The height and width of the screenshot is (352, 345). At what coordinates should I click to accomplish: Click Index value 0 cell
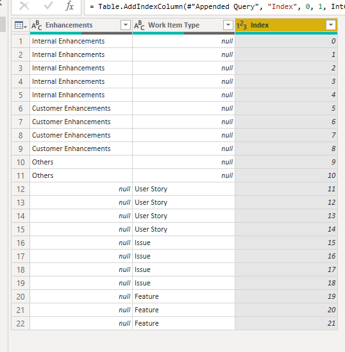[x=286, y=41]
